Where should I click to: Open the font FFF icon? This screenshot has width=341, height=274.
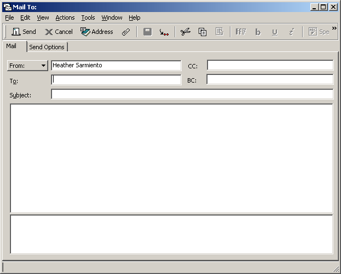[241, 32]
